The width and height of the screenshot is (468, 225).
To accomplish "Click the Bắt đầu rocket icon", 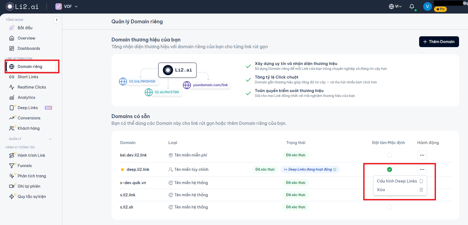I will 12,28.
